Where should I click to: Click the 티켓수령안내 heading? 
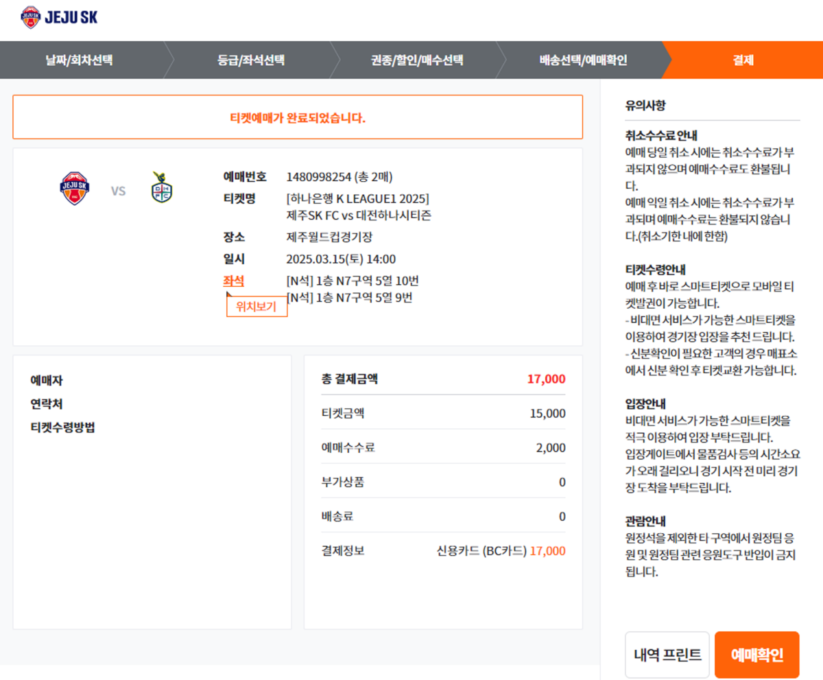[x=656, y=269]
